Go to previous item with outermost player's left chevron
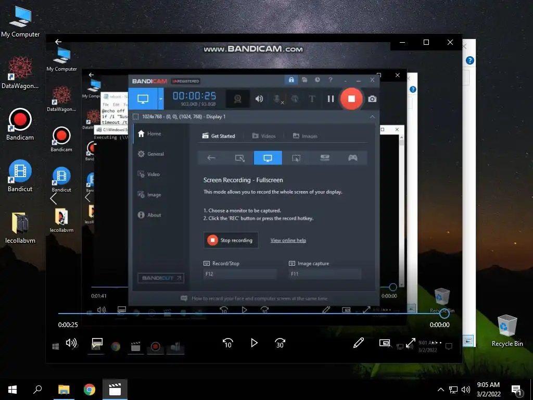The image size is (533, 400). click(54, 198)
